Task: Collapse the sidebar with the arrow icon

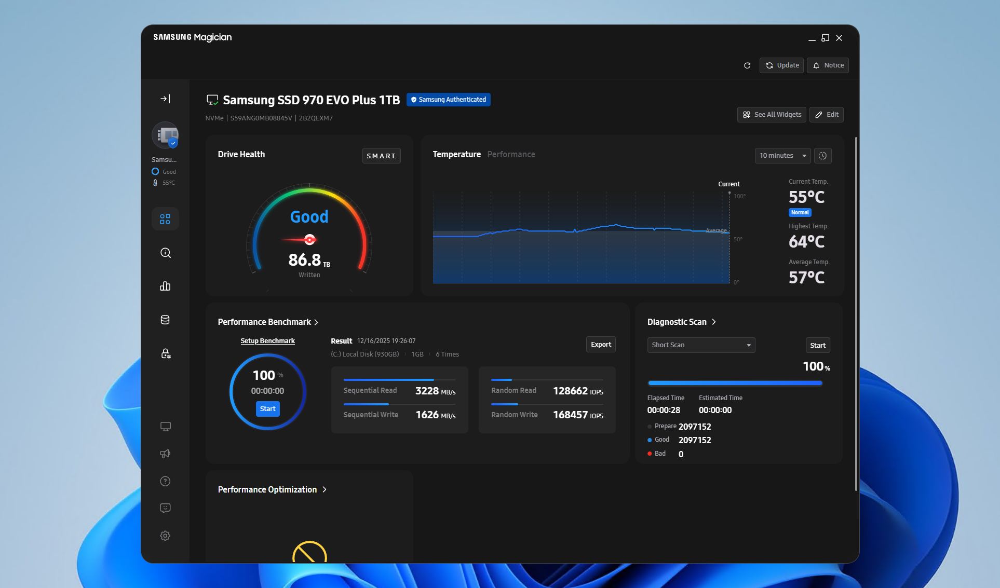Action: coord(165,98)
